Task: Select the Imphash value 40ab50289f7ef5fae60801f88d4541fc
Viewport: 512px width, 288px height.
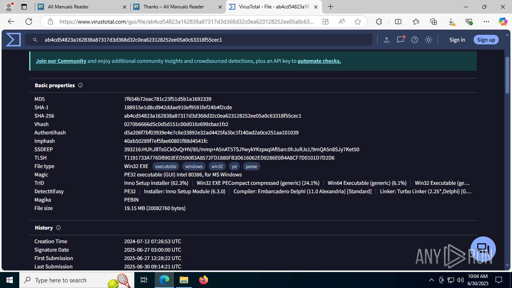Action: pos(166,141)
